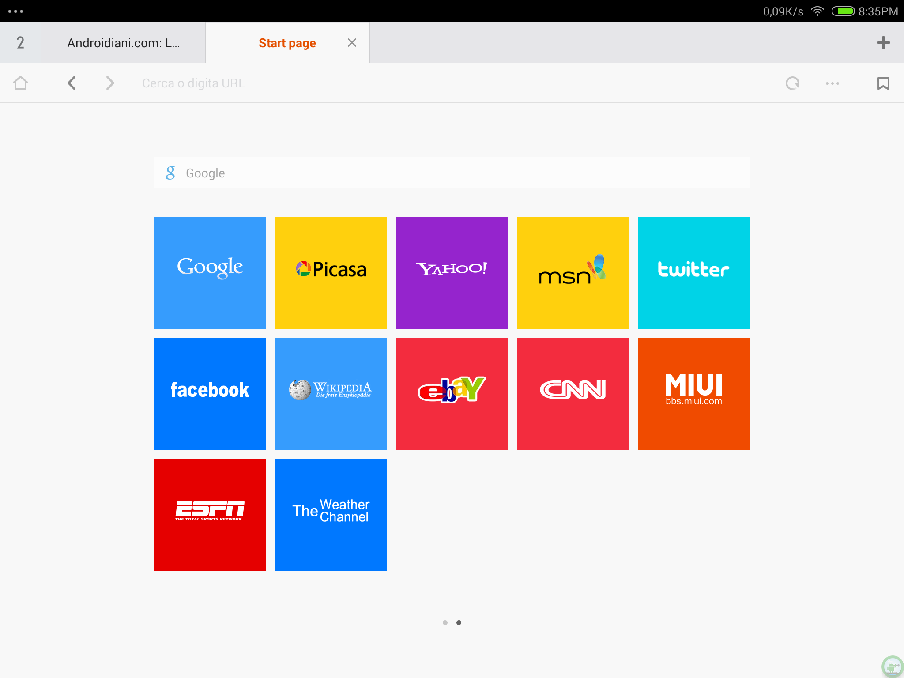The image size is (904, 678).
Task: Add a new tab with plus icon
Action: [883, 43]
